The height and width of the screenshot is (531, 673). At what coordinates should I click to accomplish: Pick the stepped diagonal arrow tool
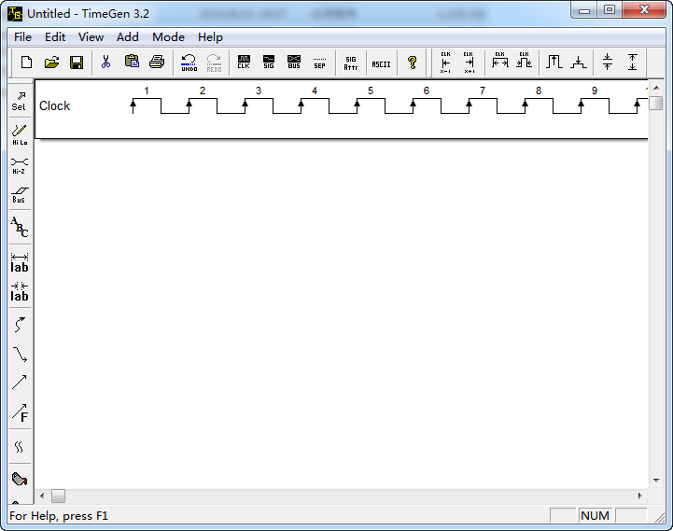pyautogui.click(x=20, y=354)
